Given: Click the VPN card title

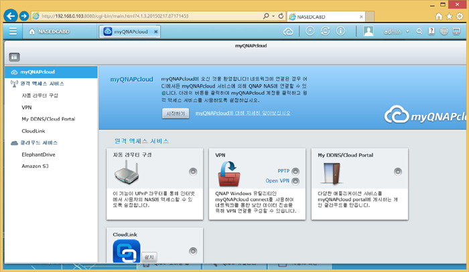Looking at the screenshot, I should [220, 155].
